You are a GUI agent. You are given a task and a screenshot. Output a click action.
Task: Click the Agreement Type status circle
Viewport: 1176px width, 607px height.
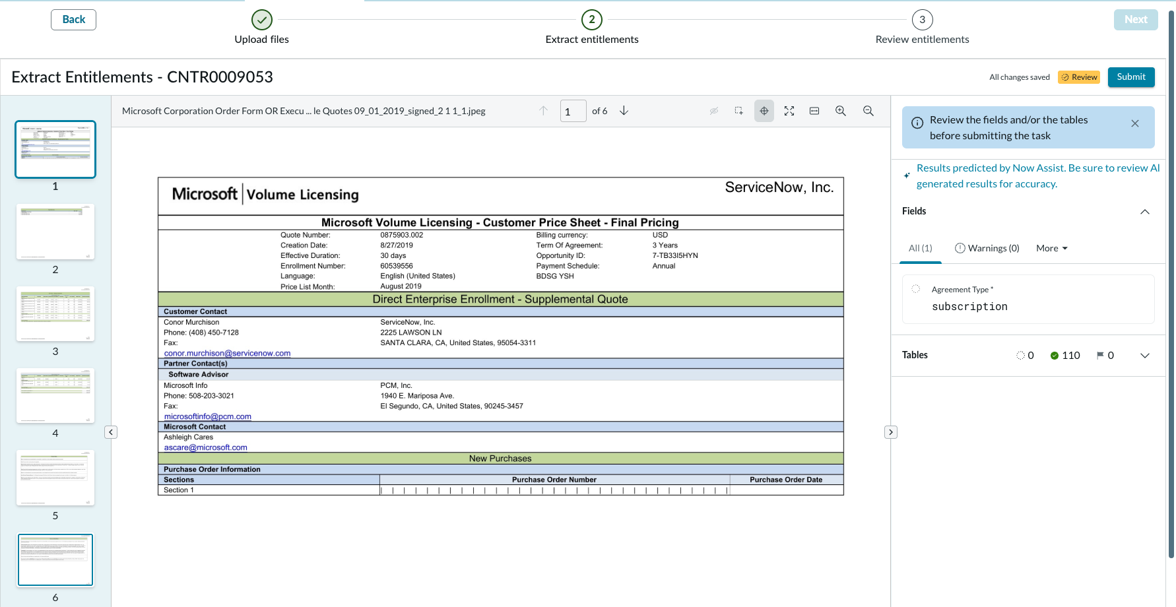click(916, 289)
